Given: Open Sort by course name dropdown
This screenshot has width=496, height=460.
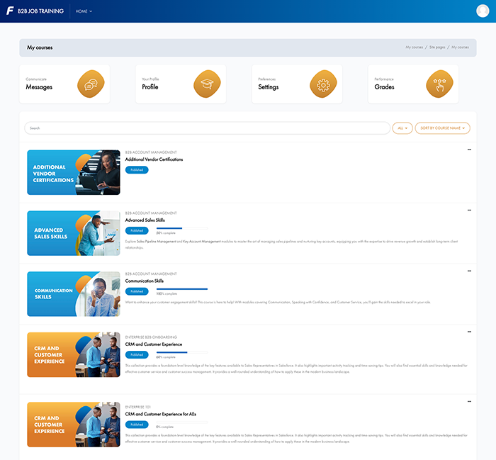Looking at the screenshot, I should (x=442, y=128).
